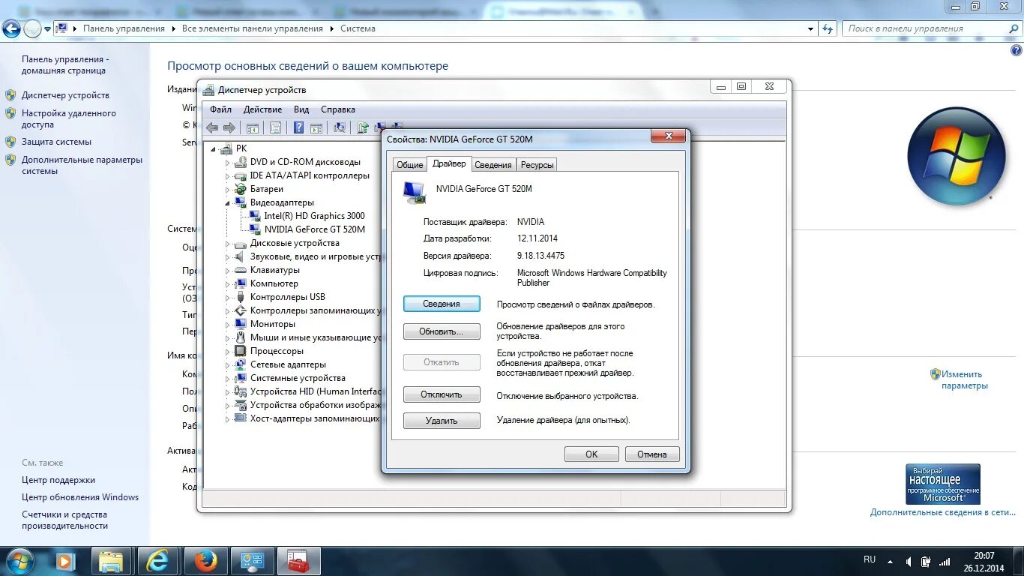The width and height of the screenshot is (1024, 576).
Task: Switch to the Ресурсы tab
Action: pyautogui.click(x=537, y=165)
